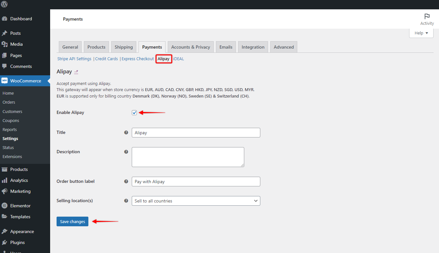Click the WordPress logo icon

(x=4, y=5)
